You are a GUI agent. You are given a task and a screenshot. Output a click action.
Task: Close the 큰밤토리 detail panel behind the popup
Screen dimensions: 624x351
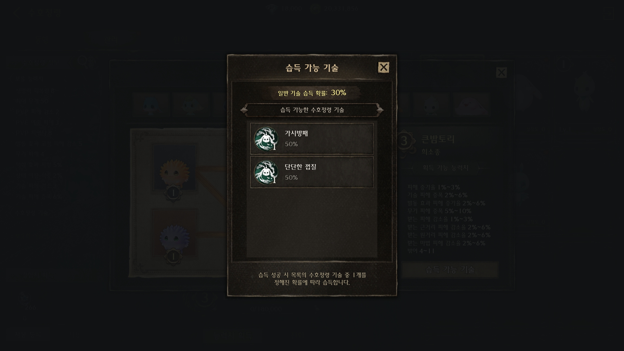(x=501, y=72)
